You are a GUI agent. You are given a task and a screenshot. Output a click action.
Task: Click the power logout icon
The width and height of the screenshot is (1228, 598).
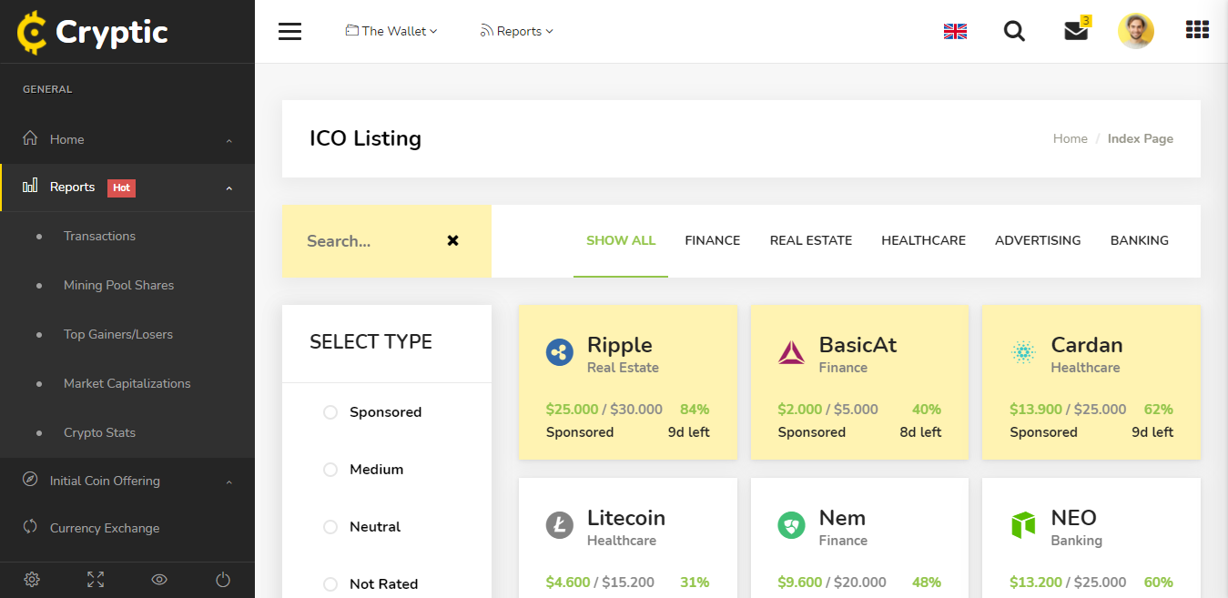point(223,579)
